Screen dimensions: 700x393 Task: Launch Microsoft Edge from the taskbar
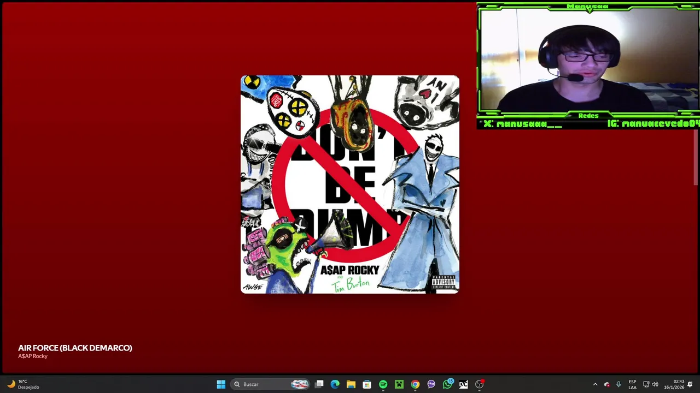335,384
